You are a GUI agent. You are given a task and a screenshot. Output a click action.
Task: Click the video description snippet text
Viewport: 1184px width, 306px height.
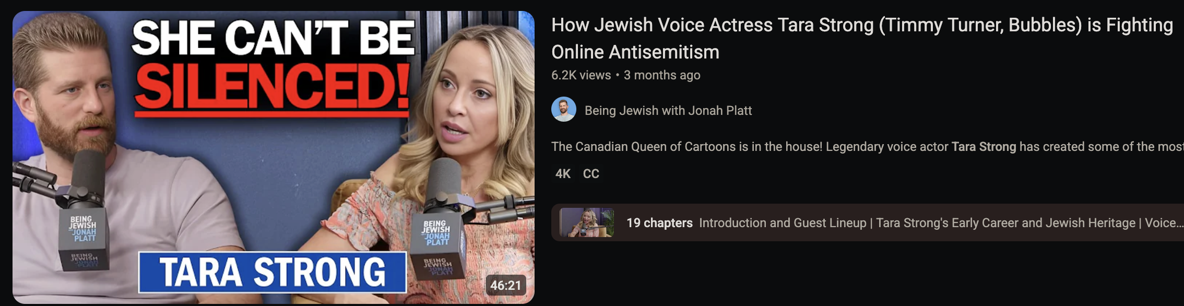(867, 147)
